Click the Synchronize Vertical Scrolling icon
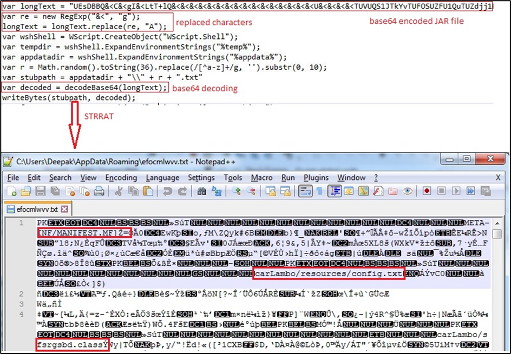511x354 pixels. tap(271, 191)
